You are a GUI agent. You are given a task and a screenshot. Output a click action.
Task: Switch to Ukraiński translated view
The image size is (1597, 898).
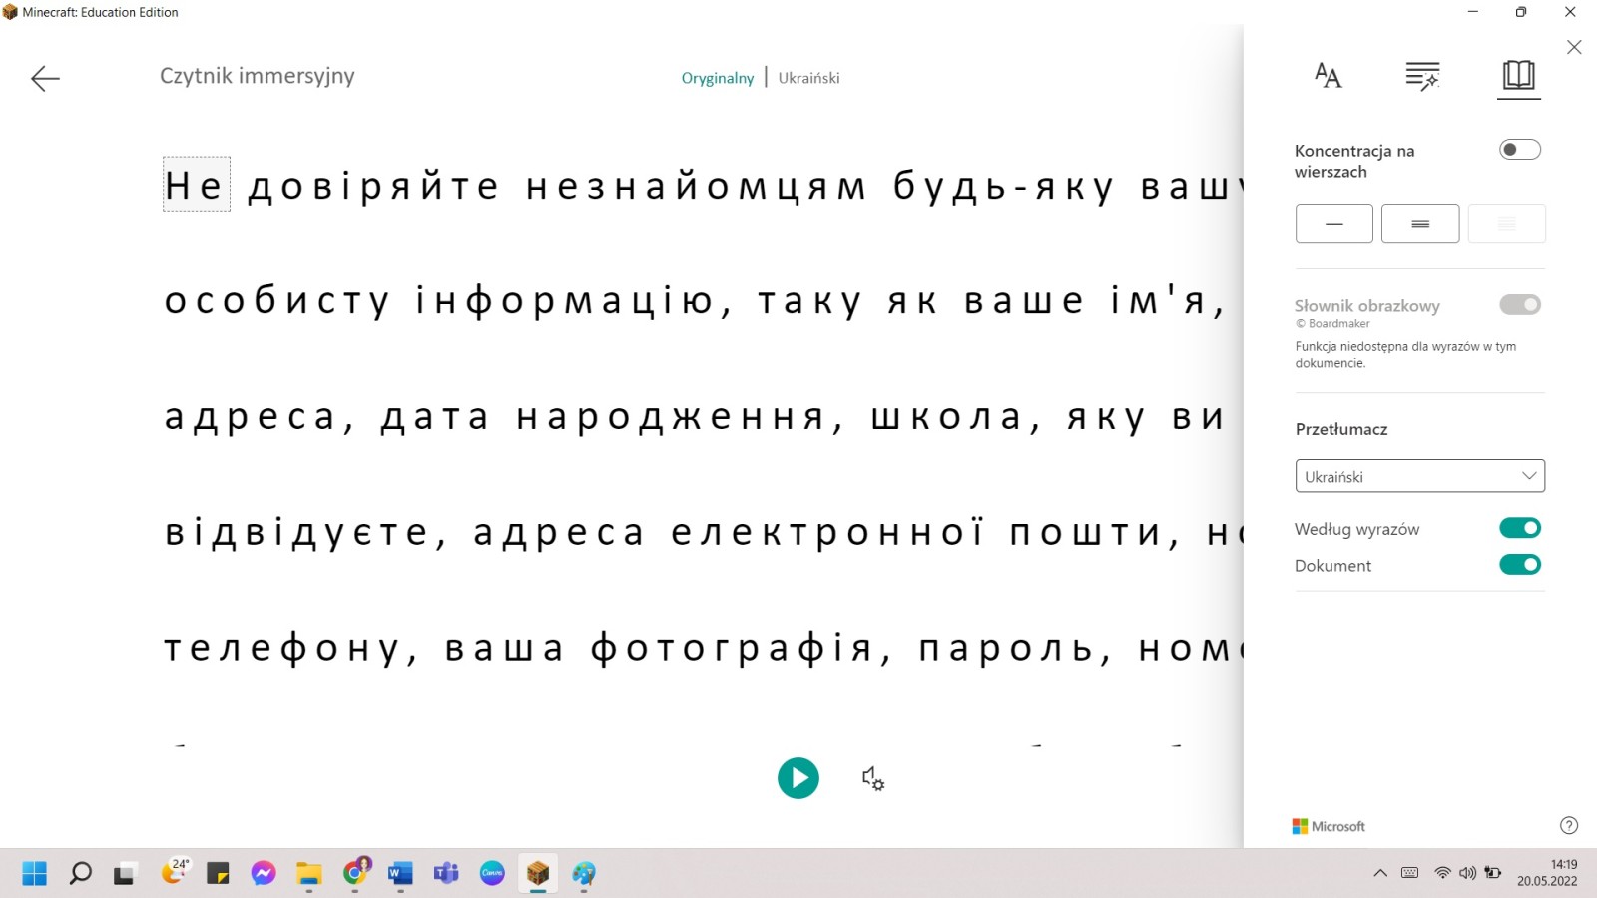(x=808, y=78)
